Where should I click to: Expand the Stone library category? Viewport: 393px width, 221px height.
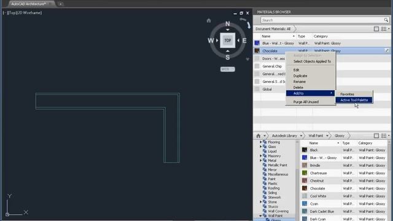[x=260, y=202]
